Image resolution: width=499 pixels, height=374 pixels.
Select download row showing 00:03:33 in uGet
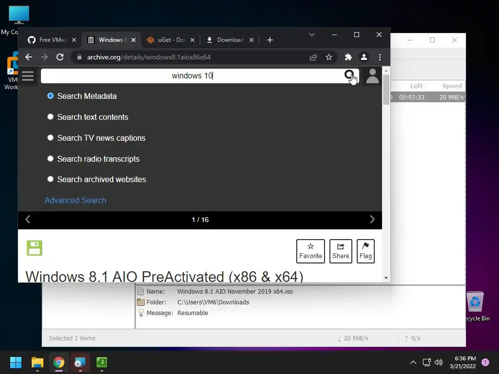[x=428, y=97]
